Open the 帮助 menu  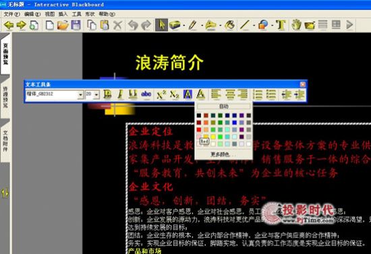coord(107,14)
